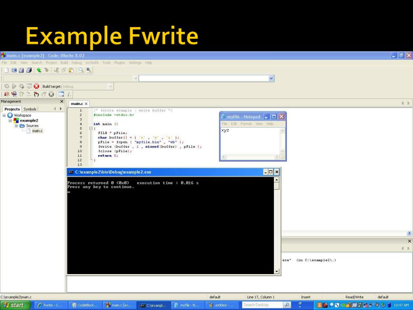Click the green Undo arrow icon

click(x=39, y=70)
